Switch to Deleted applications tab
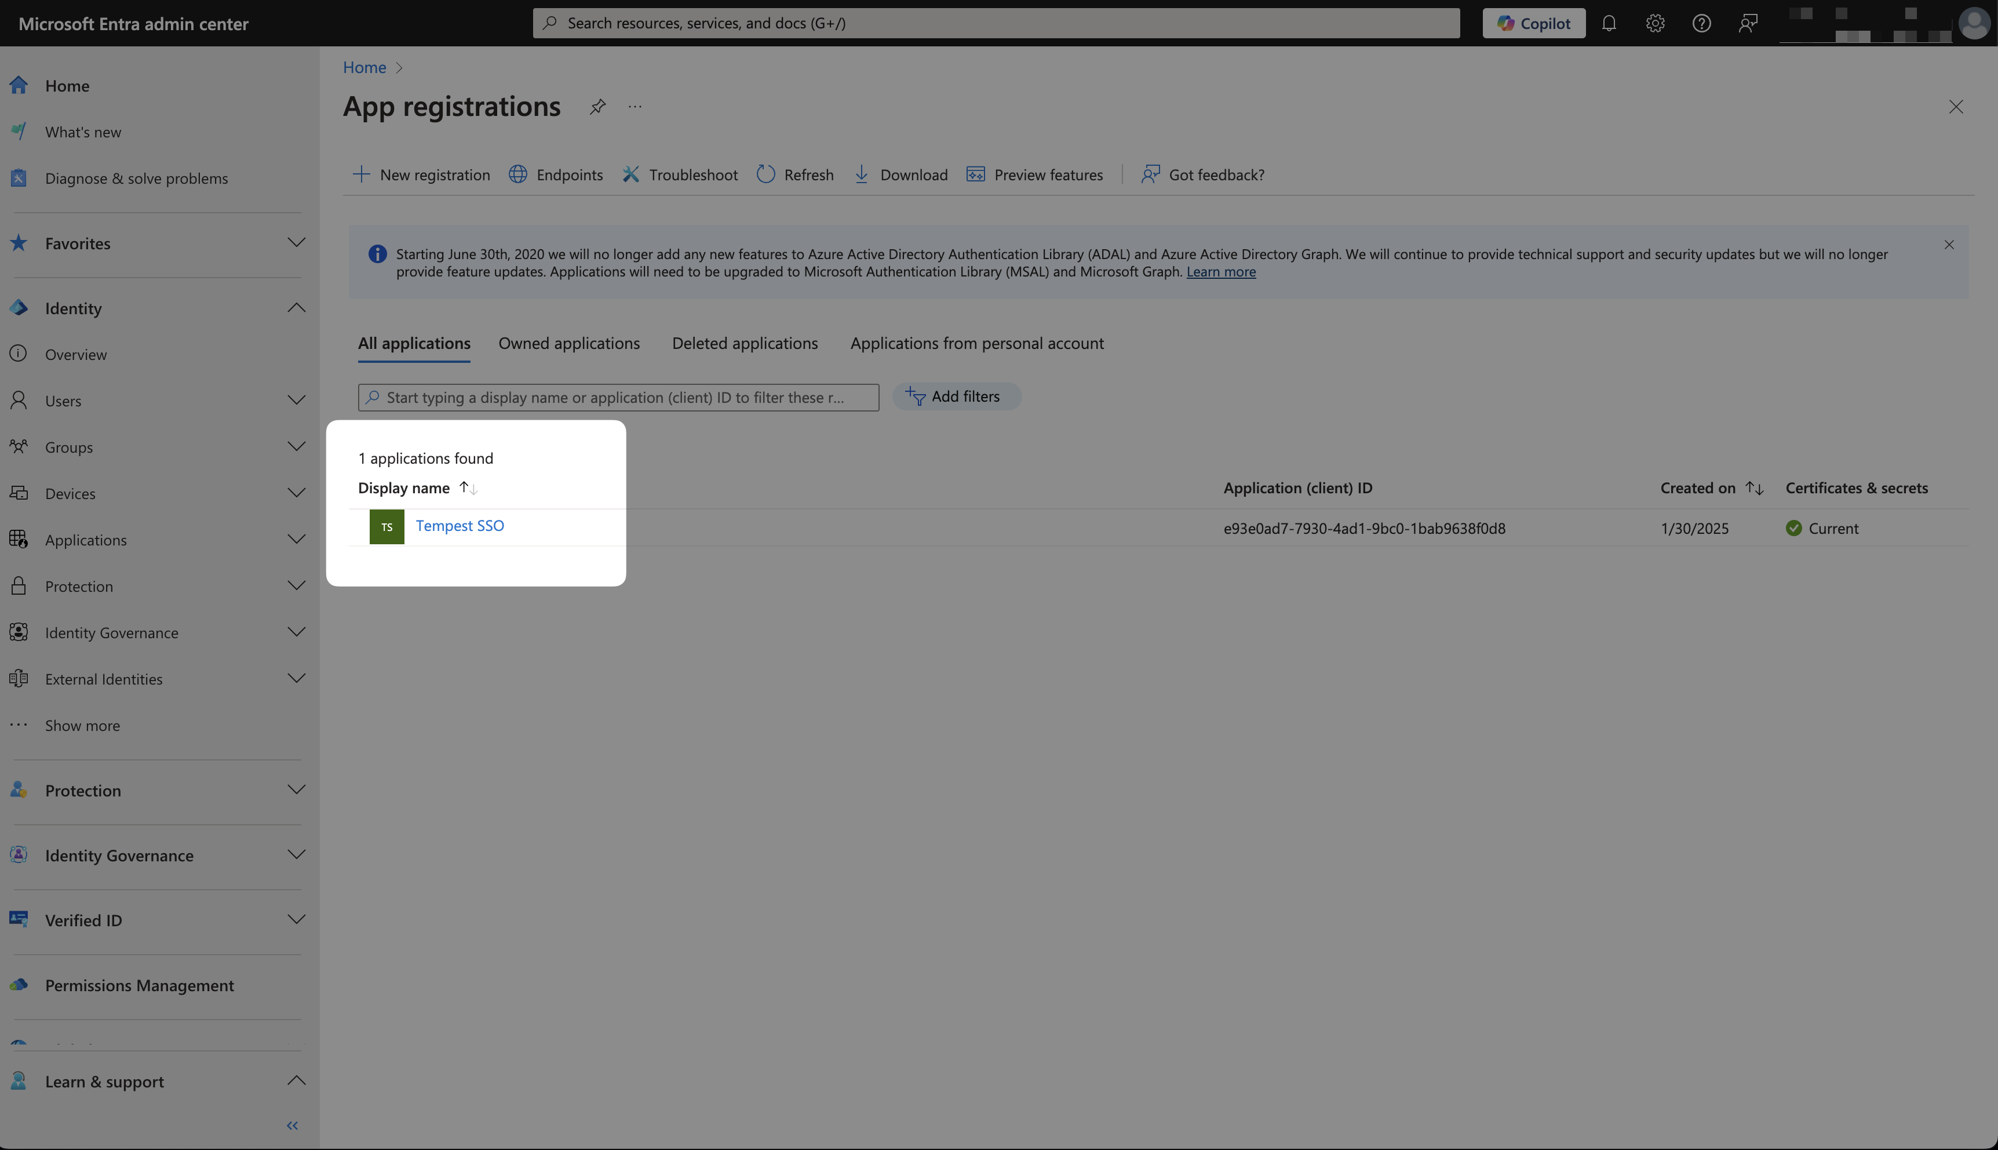The height and width of the screenshot is (1150, 1998). 745,344
